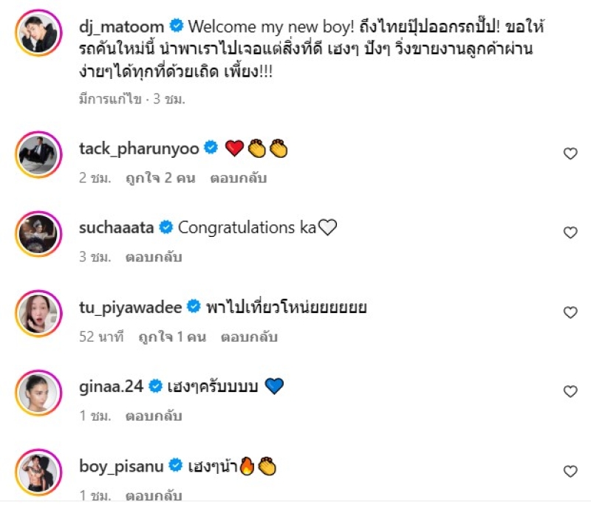View suchaaata's profile photo
591x510 pixels.
(x=38, y=234)
